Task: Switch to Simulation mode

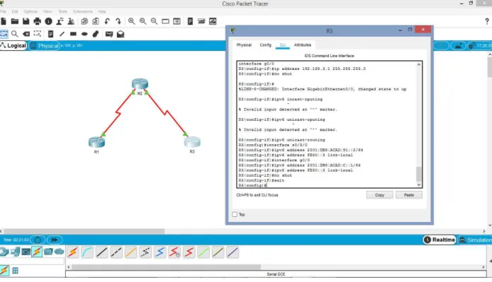Action: (x=475, y=240)
